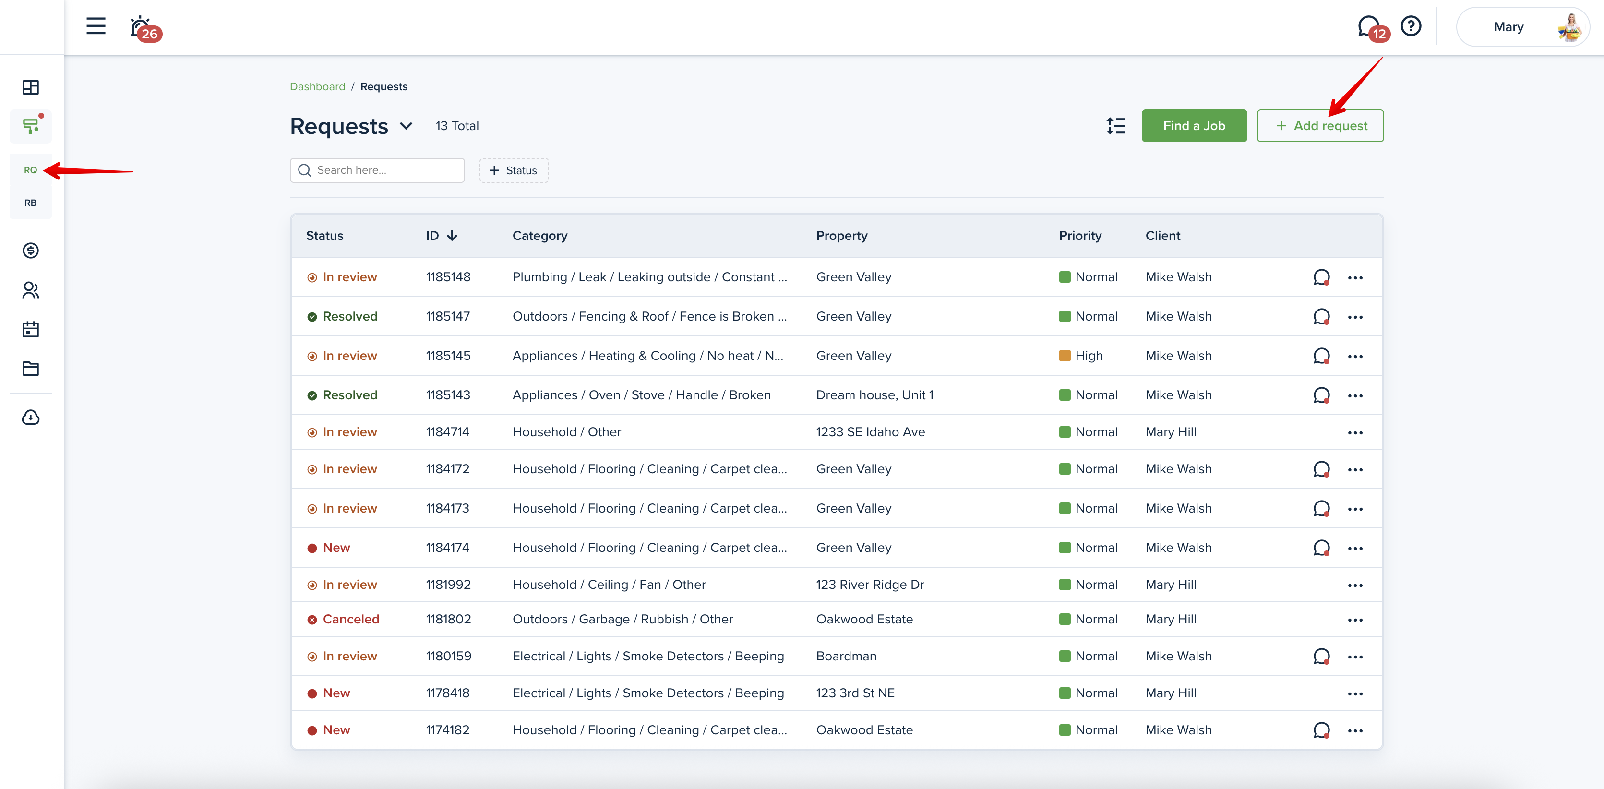Open the files folder icon in sidebar
This screenshot has height=789, width=1604.
tap(31, 369)
